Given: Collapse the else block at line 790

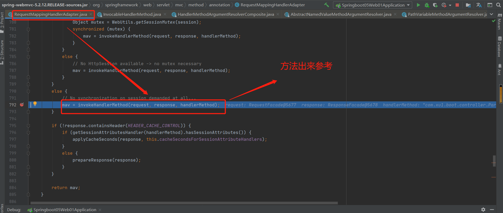Looking at the screenshot, I should pos(28,91).
